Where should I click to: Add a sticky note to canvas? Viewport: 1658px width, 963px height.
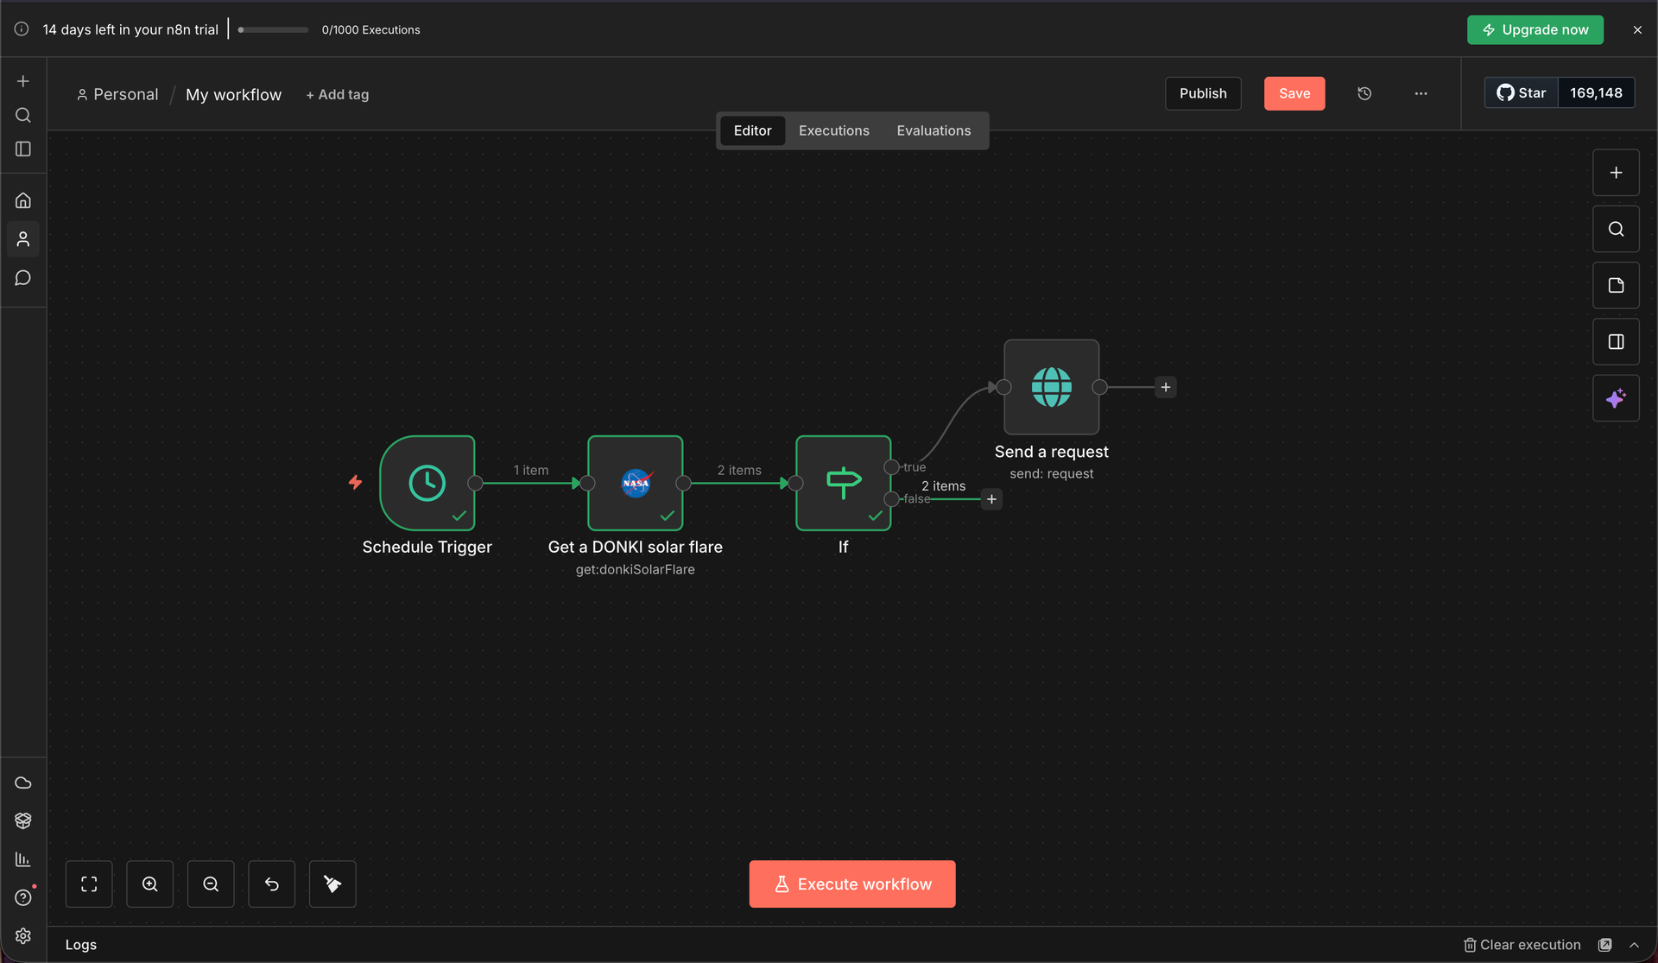click(x=1616, y=285)
